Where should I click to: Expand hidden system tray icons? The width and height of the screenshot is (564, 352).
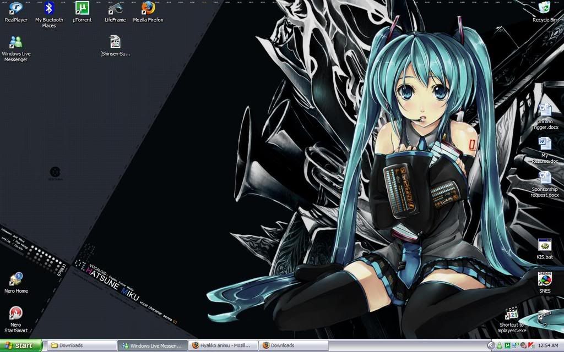click(492, 345)
